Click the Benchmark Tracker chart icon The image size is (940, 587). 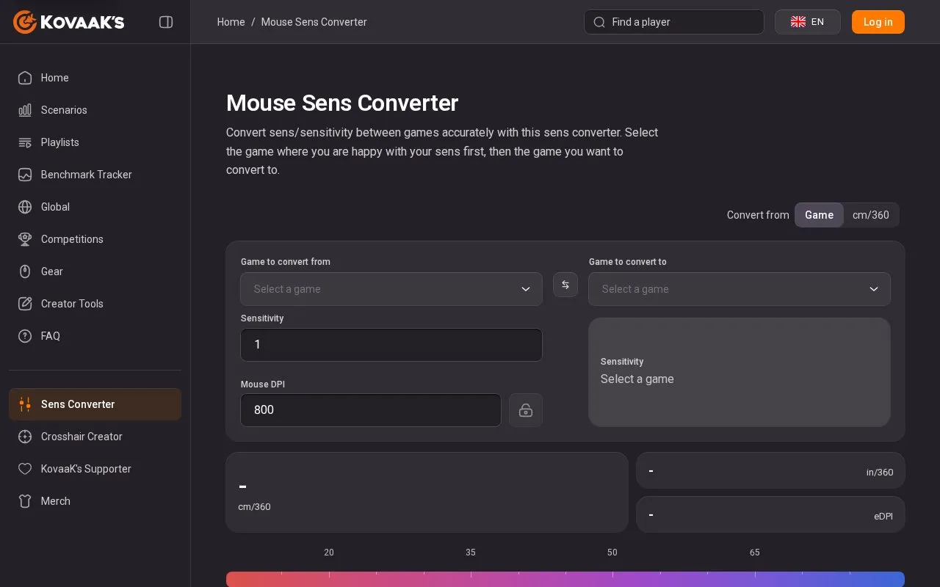[25, 175]
